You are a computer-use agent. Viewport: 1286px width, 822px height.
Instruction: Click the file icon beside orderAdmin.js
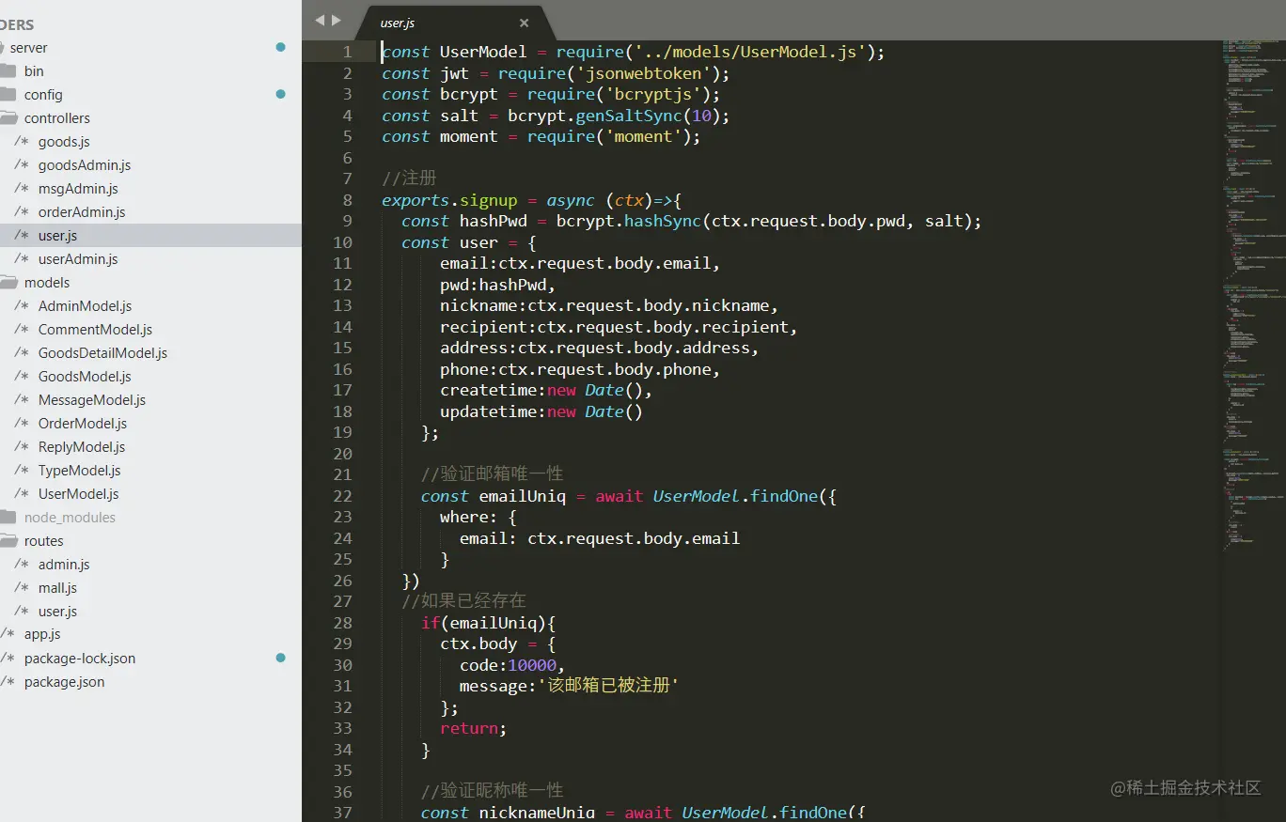(x=22, y=212)
